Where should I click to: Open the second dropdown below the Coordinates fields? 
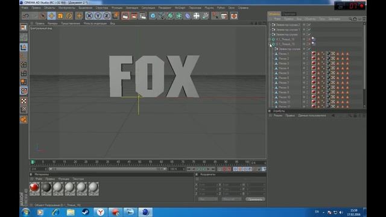(x=232, y=199)
